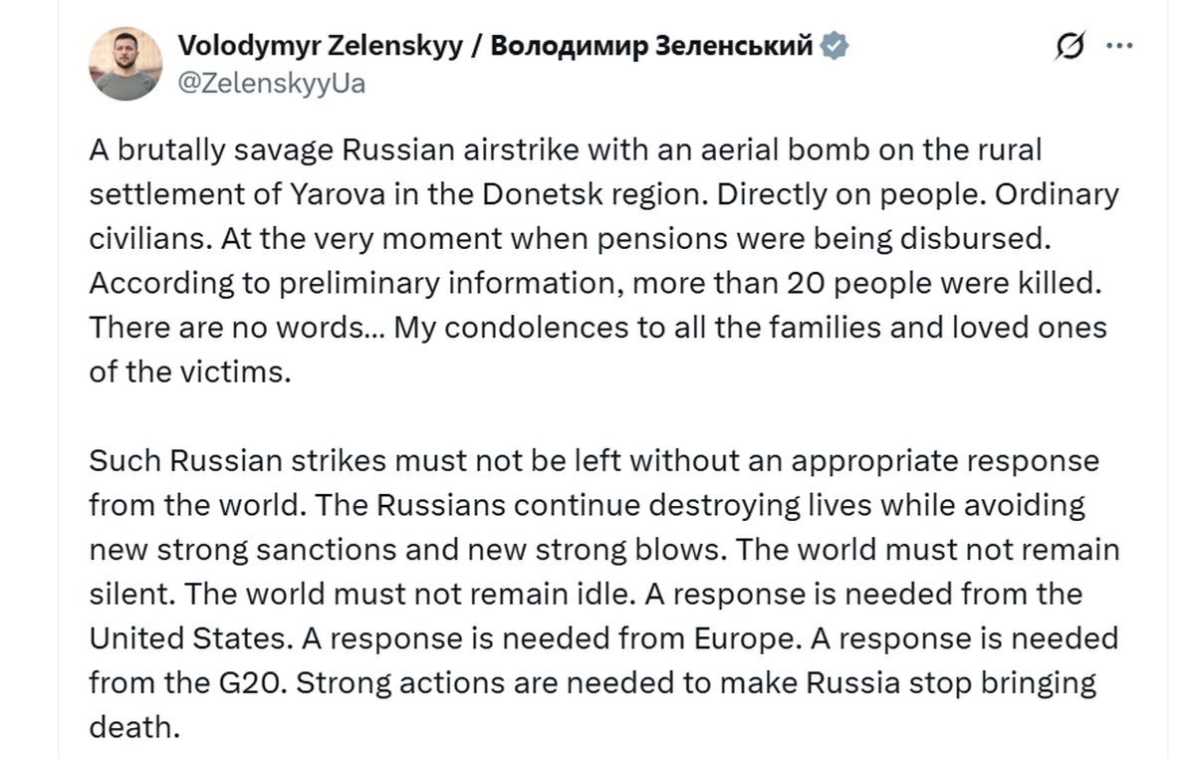Click the blue verified badge icon

click(835, 46)
